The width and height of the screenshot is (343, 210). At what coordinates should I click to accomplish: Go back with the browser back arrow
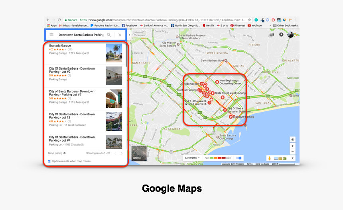48,20
